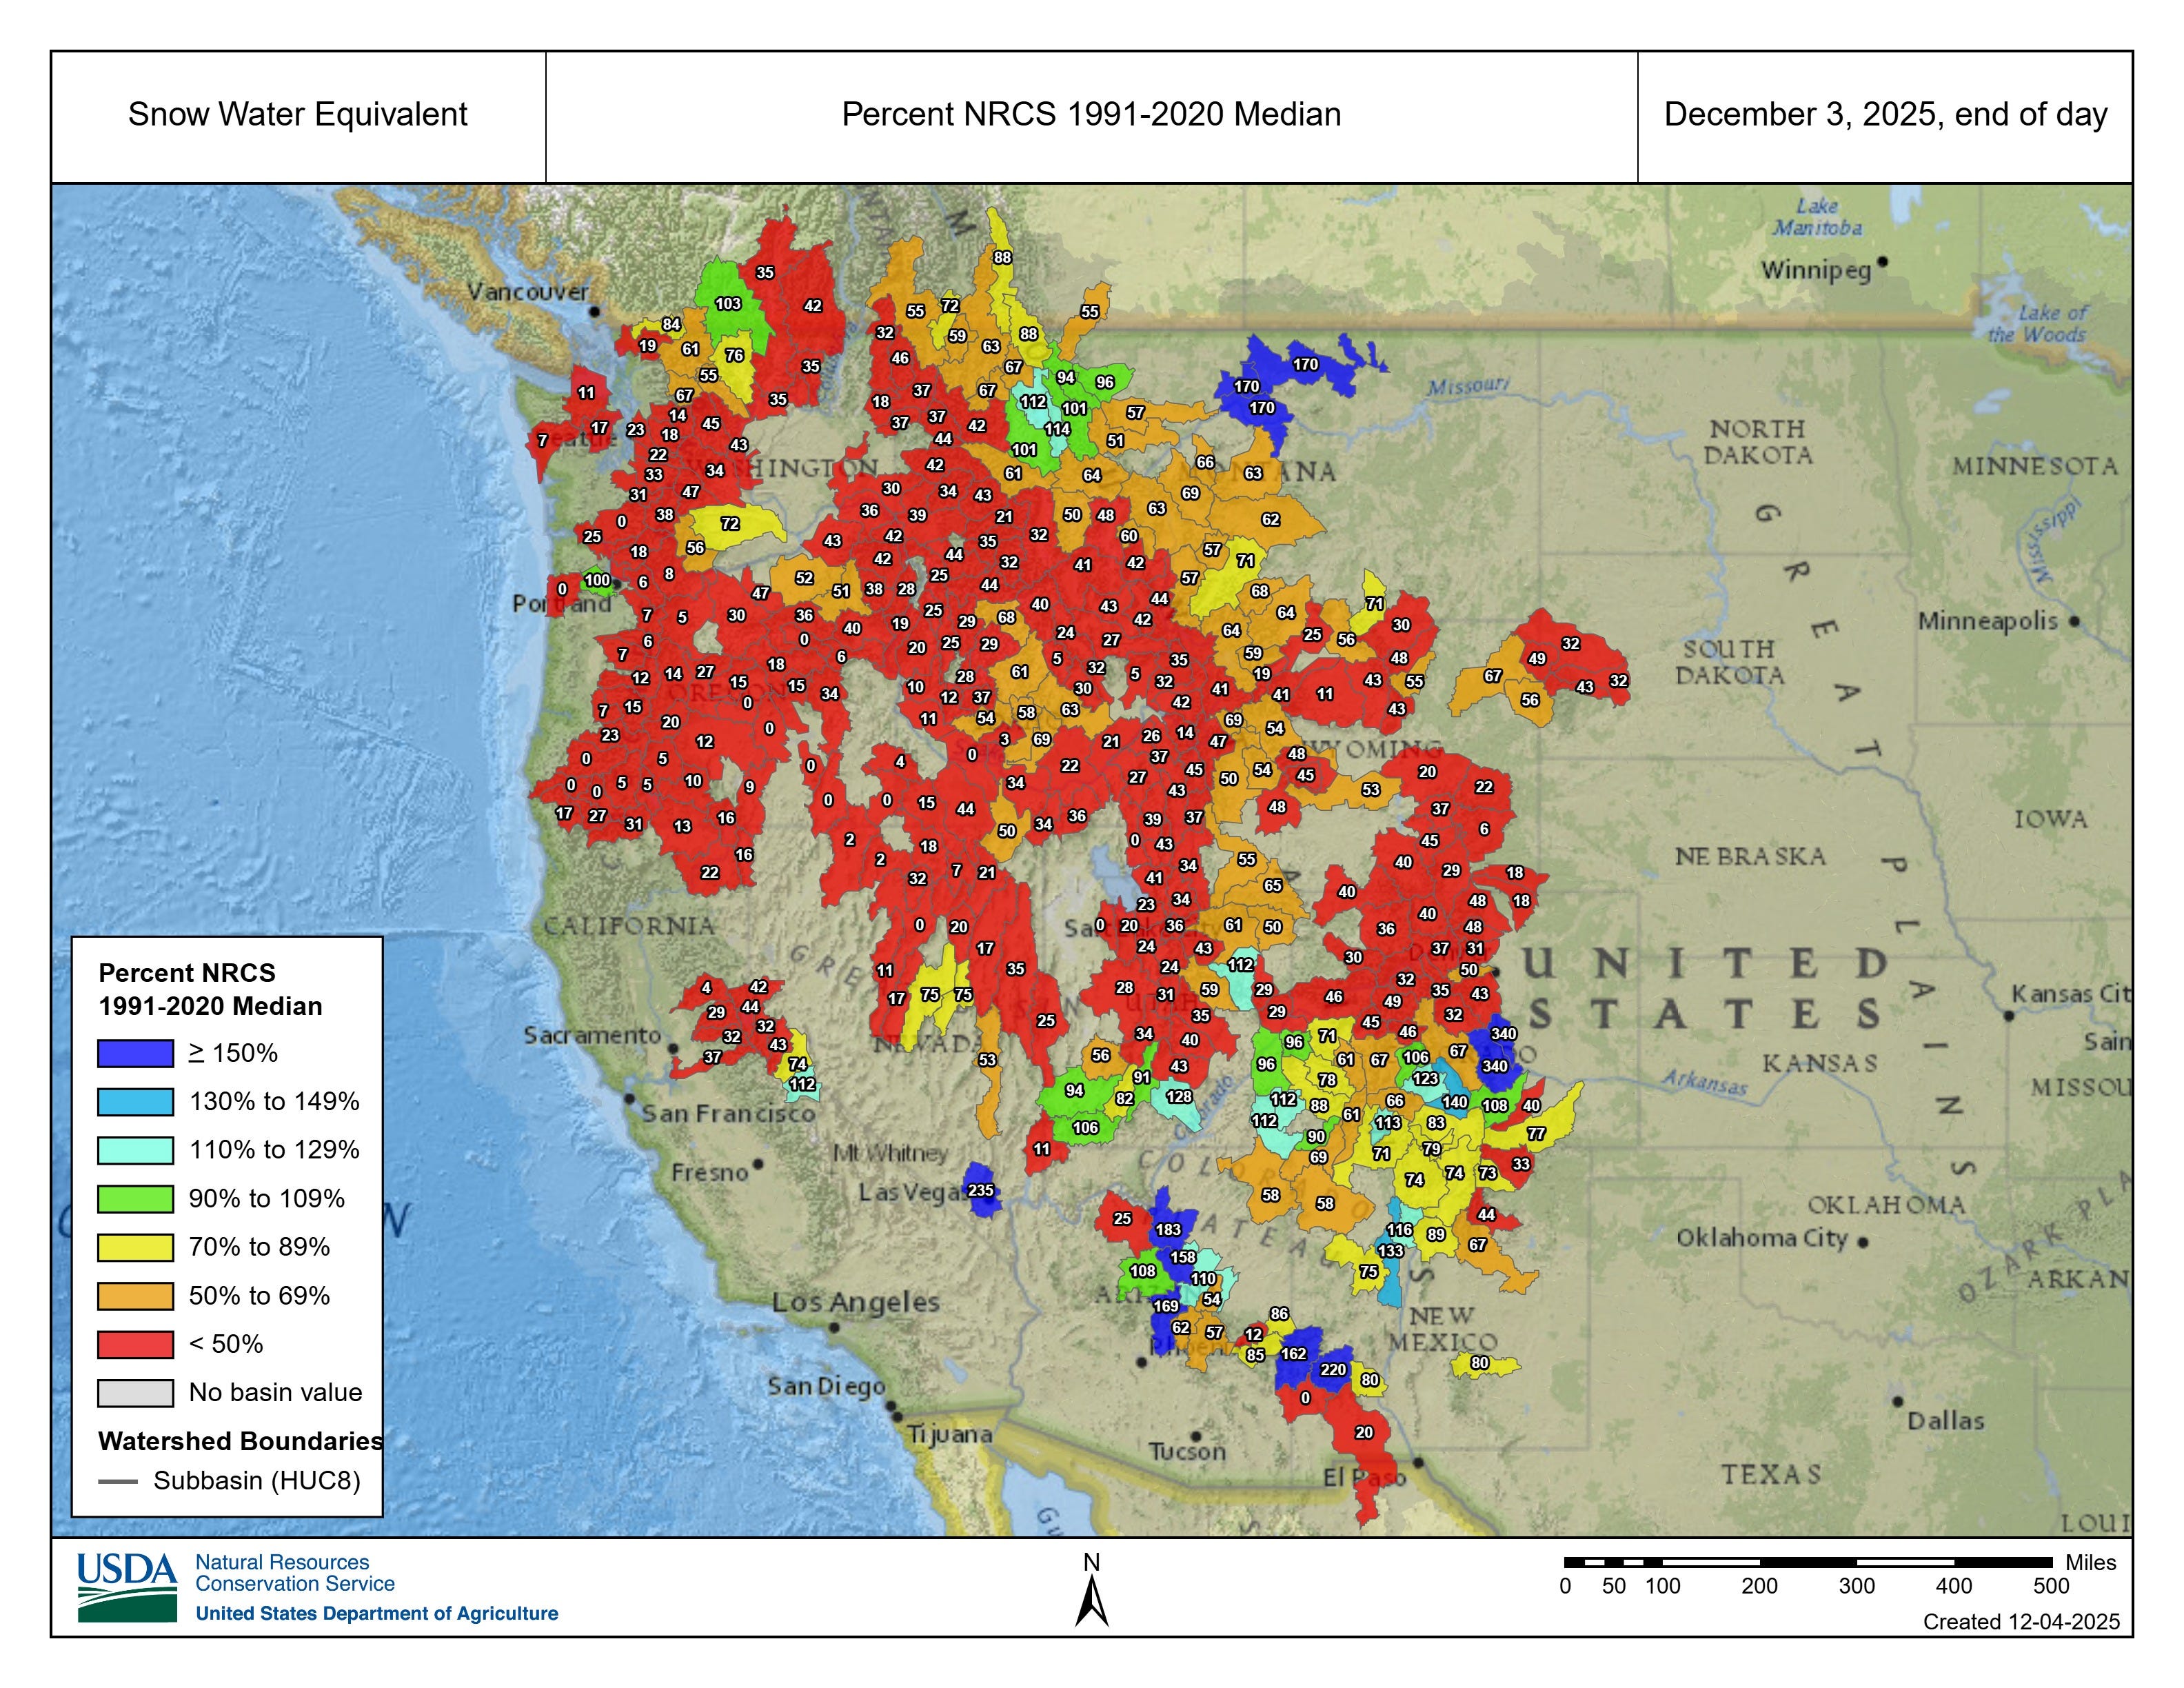Click the Snow Water Equivalent title cell
The width and height of the screenshot is (2184, 1688).
pyautogui.click(x=297, y=115)
